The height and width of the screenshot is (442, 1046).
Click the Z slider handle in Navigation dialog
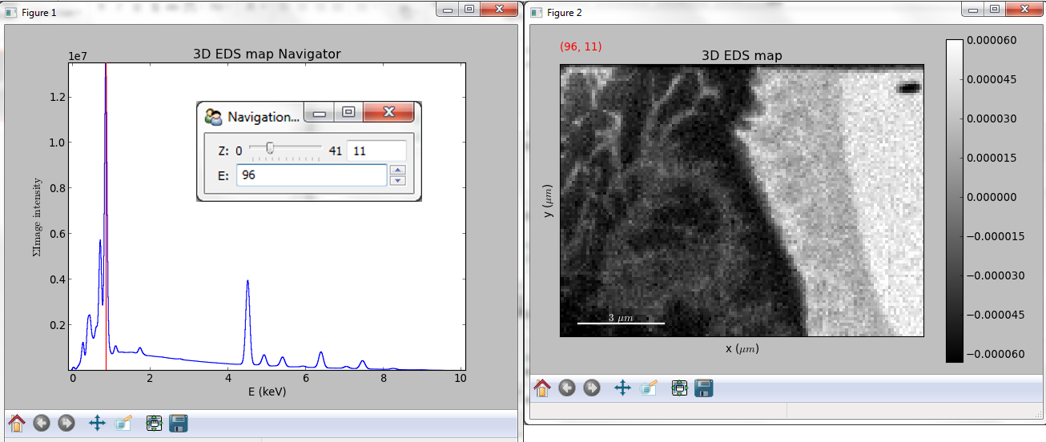(x=270, y=148)
